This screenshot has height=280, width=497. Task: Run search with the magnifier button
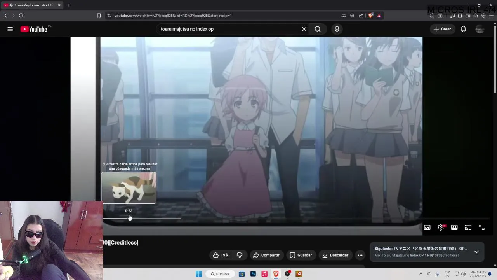tap(318, 29)
